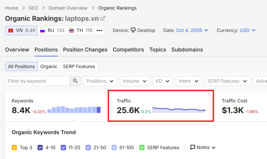
Task: Click the laptops.vn domain link
Action: (82, 18)
